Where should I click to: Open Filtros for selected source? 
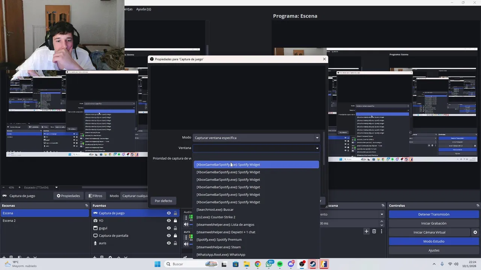pyautogui.click(x=95, y=196)
